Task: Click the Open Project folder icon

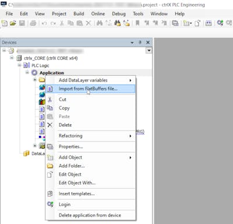Action: (x=13, y=23)
